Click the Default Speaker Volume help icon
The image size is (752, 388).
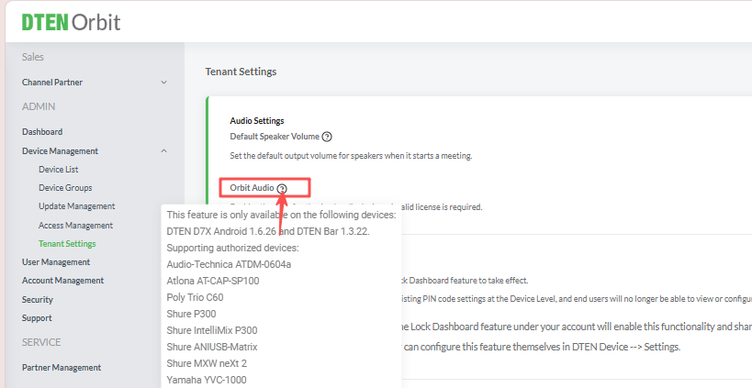click(327, 137)
